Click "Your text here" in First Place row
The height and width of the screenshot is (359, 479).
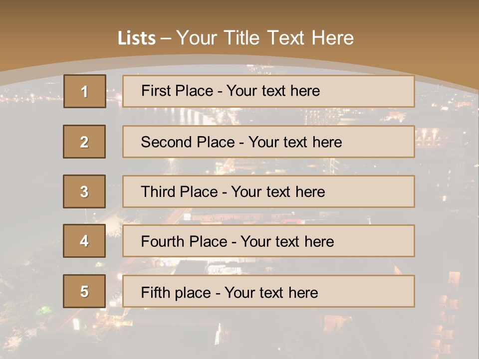click(273, 91)
